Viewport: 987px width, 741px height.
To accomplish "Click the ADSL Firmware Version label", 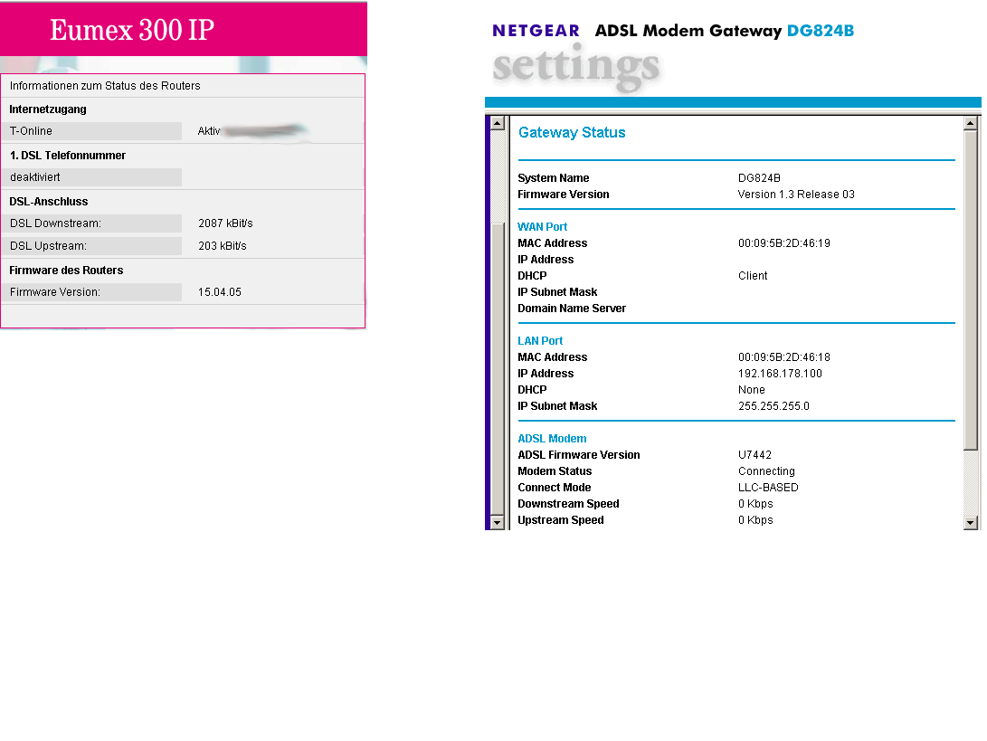I will pos(578,454).
